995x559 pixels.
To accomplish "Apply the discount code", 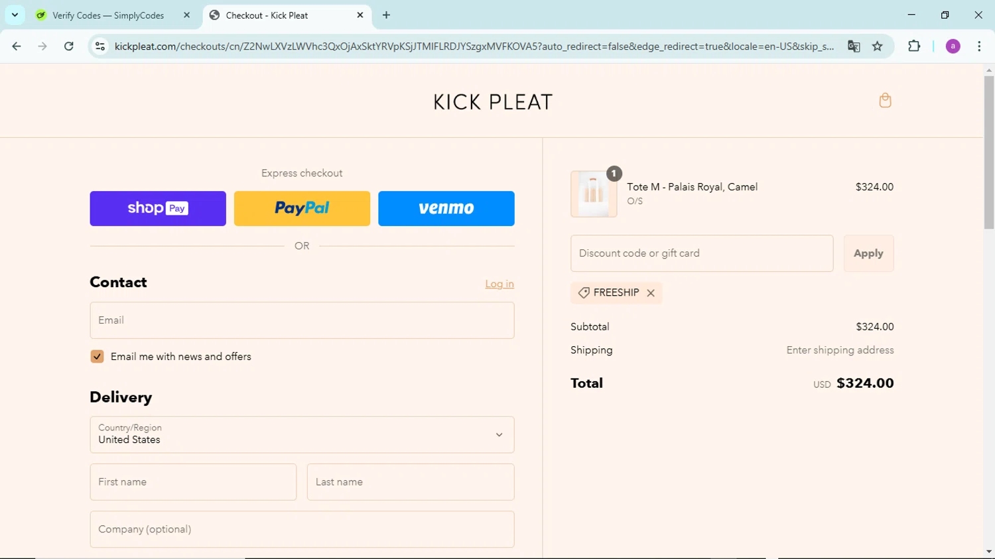I will [x=868, y=253].
